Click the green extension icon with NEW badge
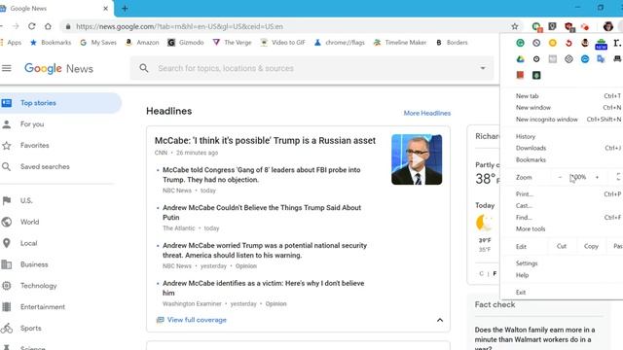623x350 pixels. coord(601,44)
